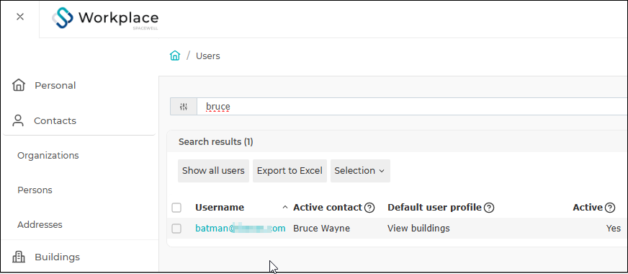Click the Buildings icon in sidebar
The height and width of the screenshot is (274, 628).
coord(19,257)
